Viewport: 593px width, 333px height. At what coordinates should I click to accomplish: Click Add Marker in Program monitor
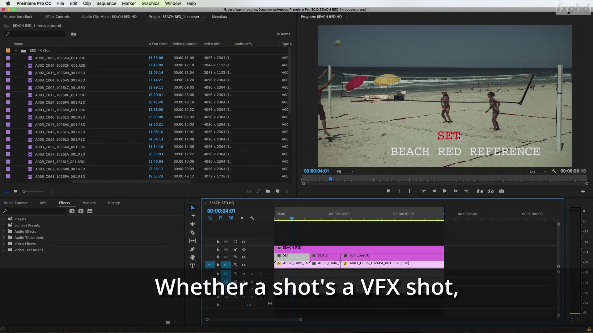pyautogui.click(x=388, y=191)
